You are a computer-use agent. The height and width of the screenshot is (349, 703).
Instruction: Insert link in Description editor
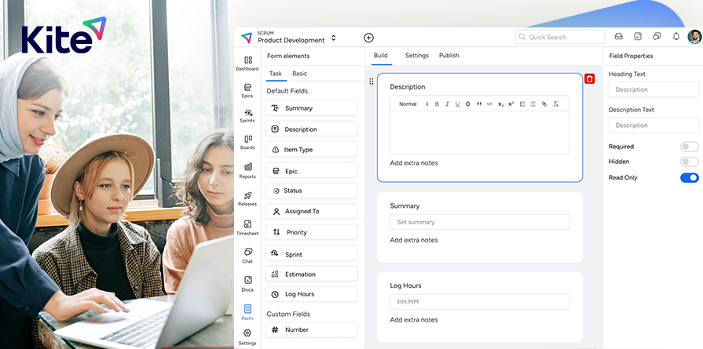(544, 104)
